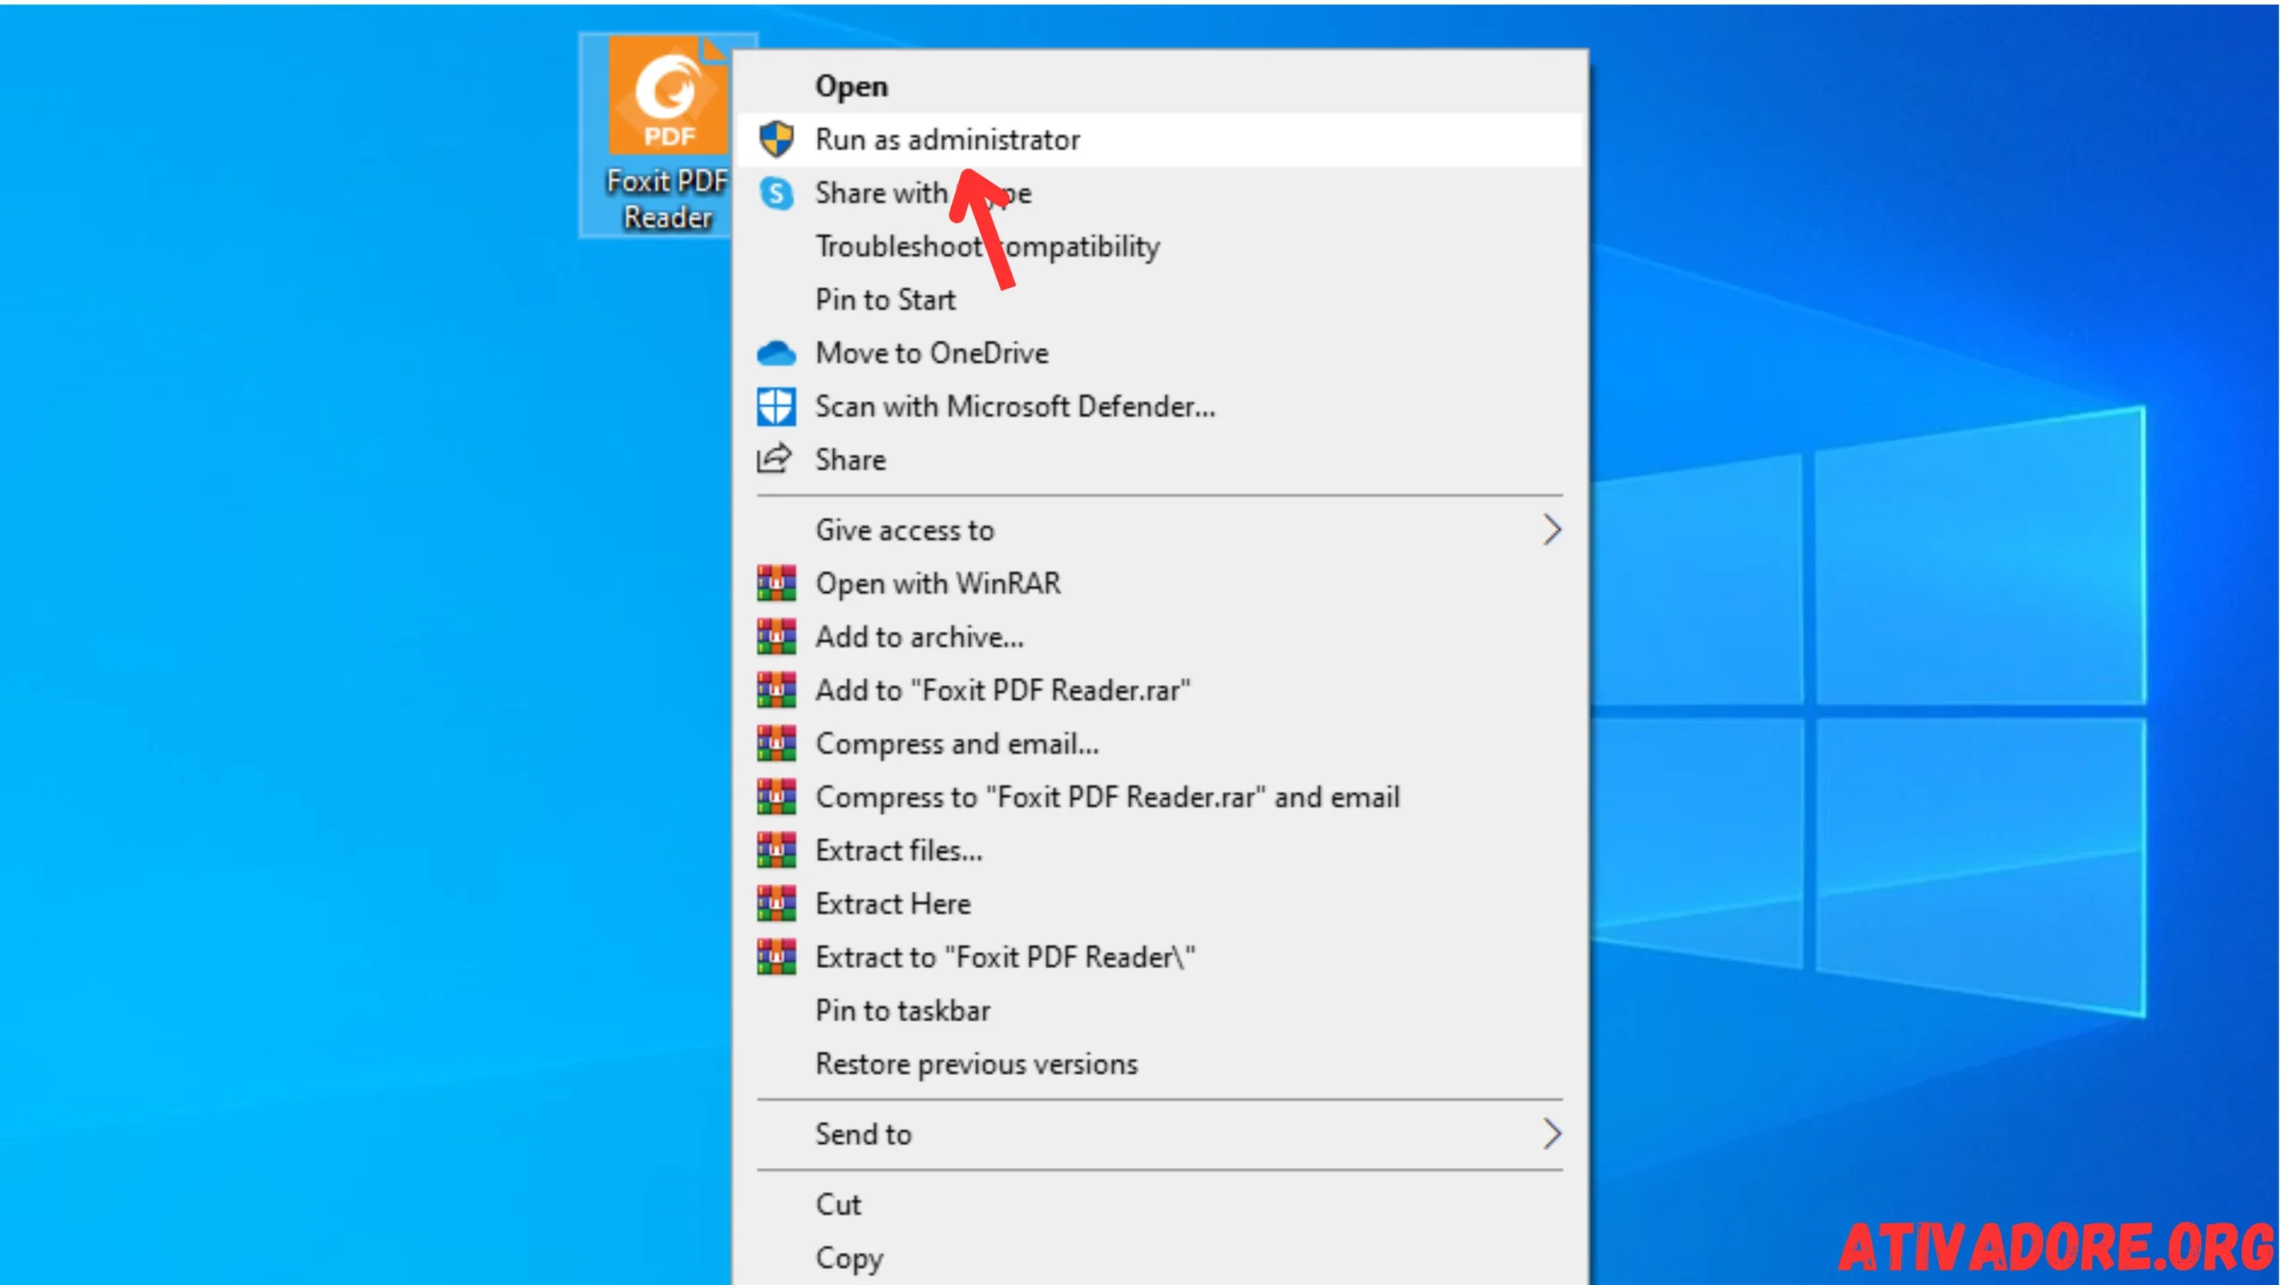Image resolution: width=2286 pixels, height=1285 pixels.
Task: Choose Pin to Start
Action: pos(1159,300)
